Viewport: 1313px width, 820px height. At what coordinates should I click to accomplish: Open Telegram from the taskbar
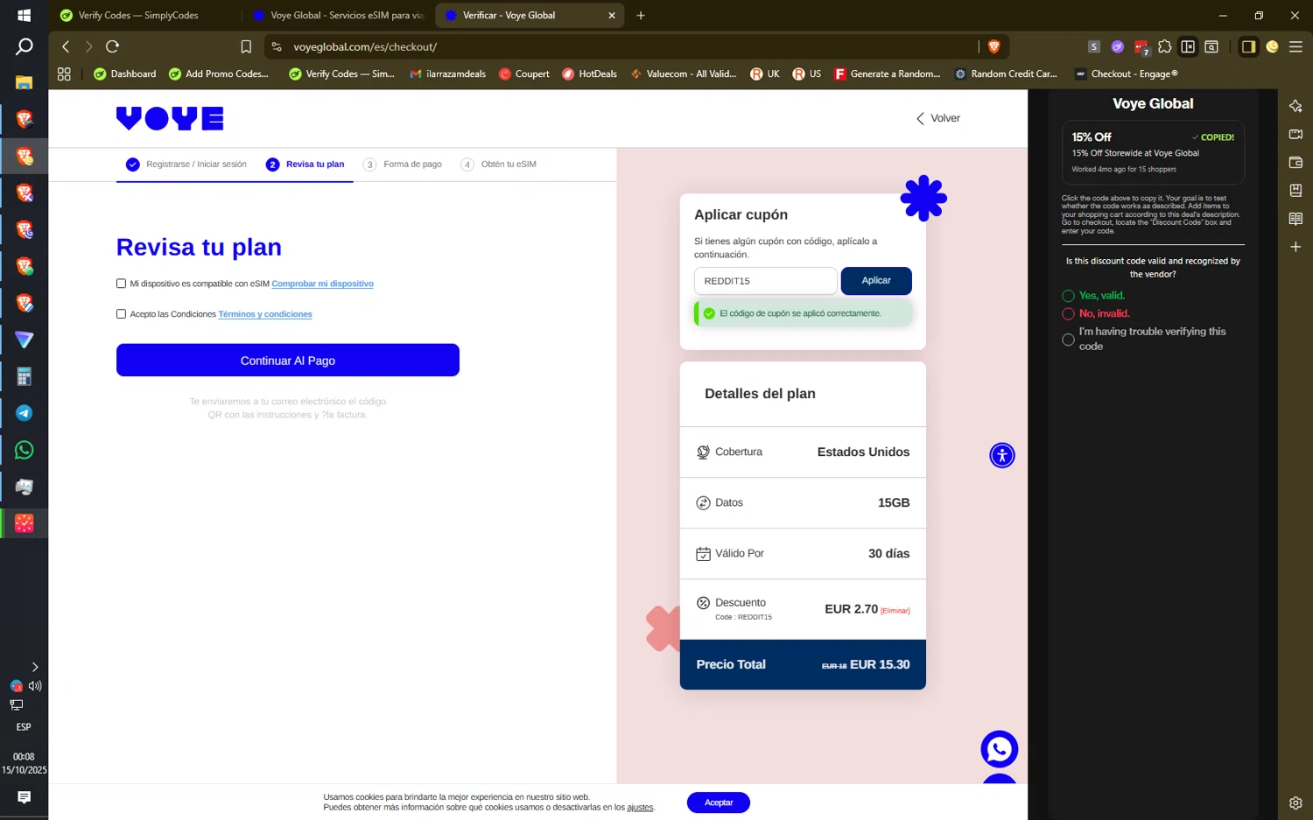click(x=24, y=413)
